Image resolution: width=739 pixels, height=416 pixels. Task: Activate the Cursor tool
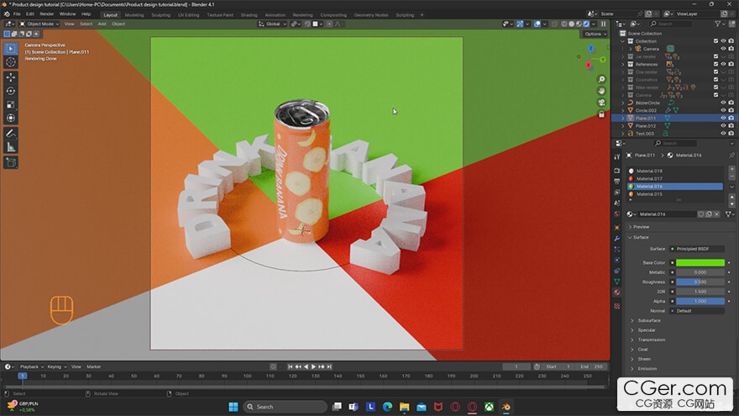pyautogui.click(x=11, y=62)
